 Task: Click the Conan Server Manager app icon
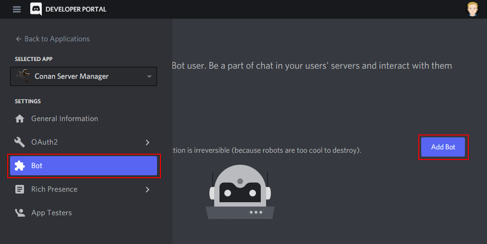23,76
